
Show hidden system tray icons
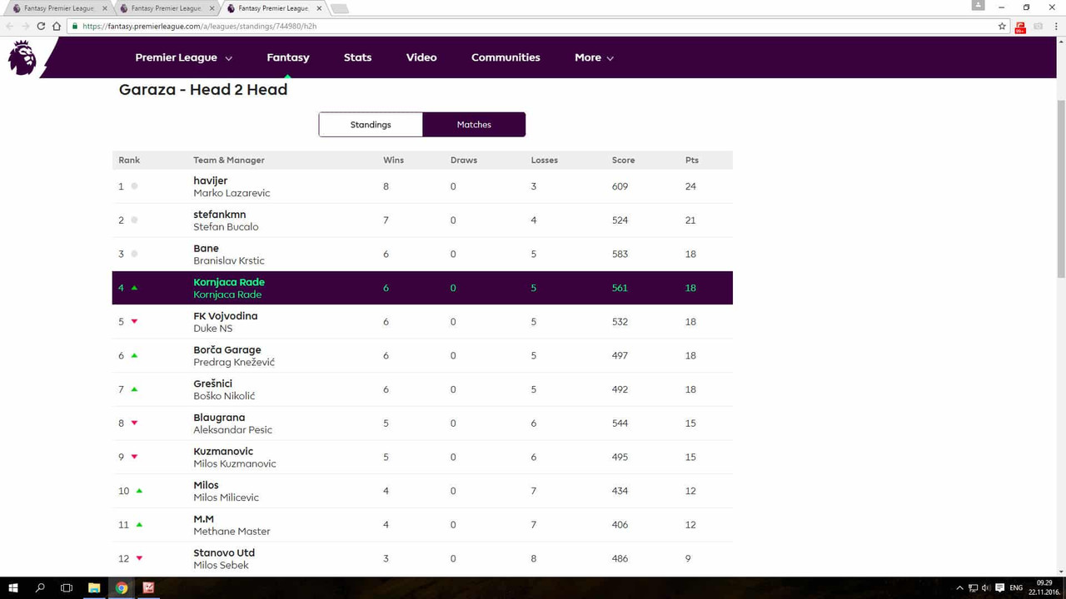coord(959,588)
